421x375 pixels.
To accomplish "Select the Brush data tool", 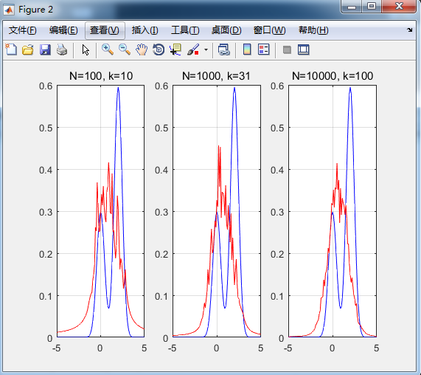I will (193, 49).
